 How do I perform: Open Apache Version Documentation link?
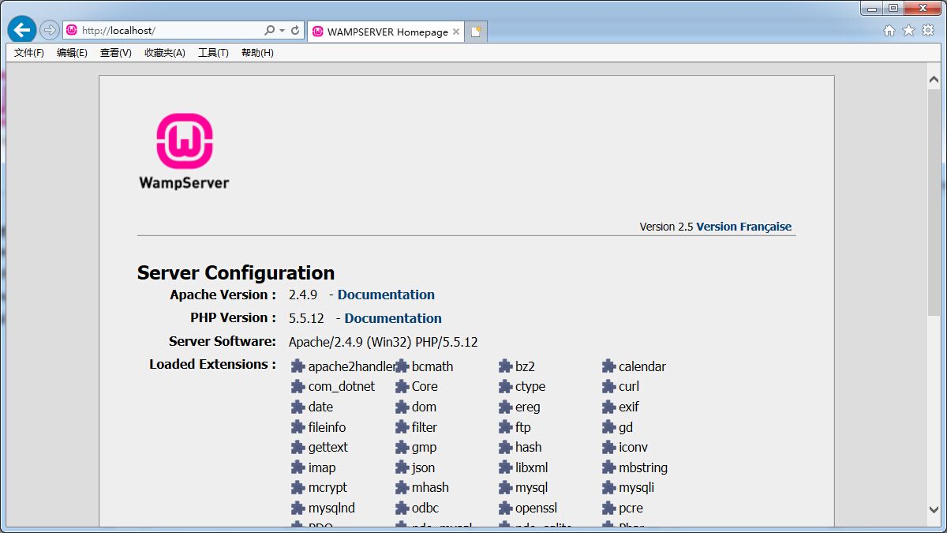pos(386,295)
